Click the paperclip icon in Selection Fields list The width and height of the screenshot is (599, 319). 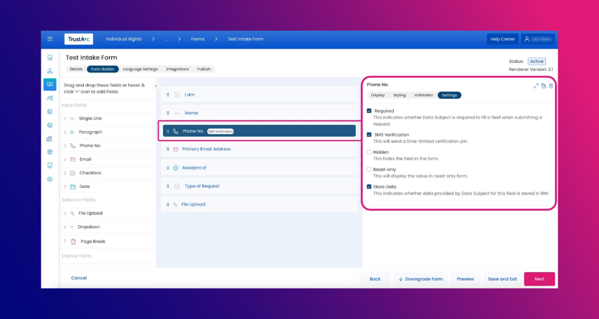coord(72,213)
